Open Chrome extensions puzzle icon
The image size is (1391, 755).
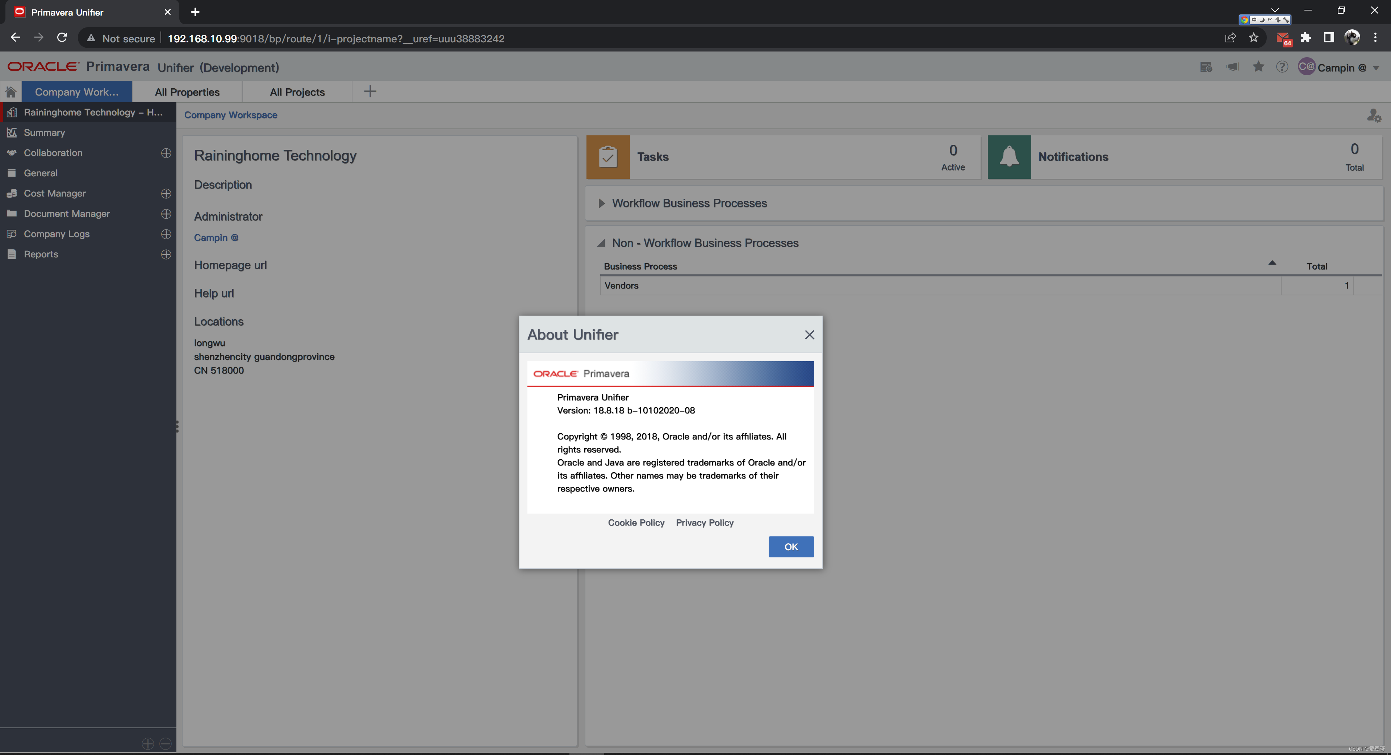[1306, 38]
